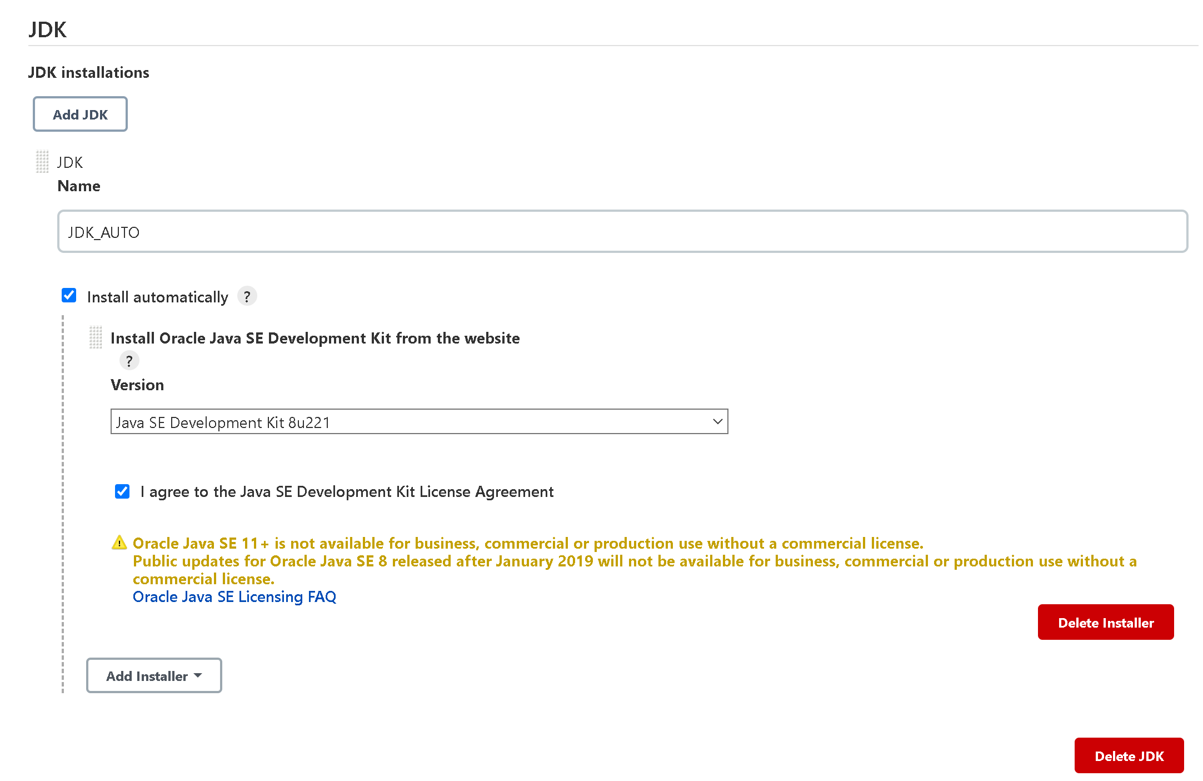Image resolution: width=1203 pixels, height=781 pixels.
Task: Click the Add JDK button
Action: point(80,114)
